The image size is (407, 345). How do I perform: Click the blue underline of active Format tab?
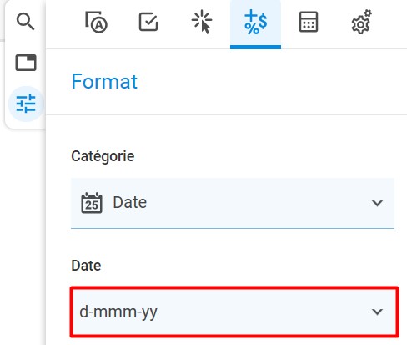255,48
